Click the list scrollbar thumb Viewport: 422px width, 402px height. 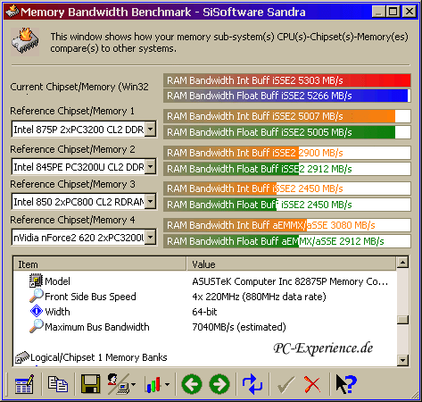click(402, 320)
